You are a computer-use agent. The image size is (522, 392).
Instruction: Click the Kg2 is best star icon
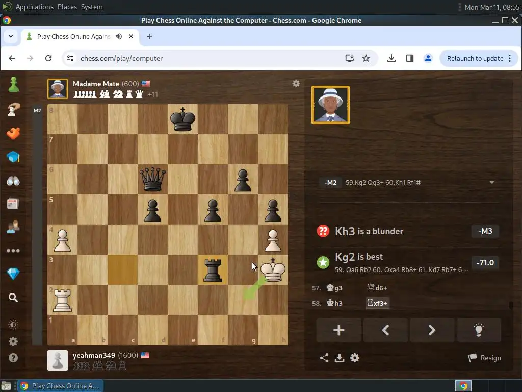click(x=323, y=263)
